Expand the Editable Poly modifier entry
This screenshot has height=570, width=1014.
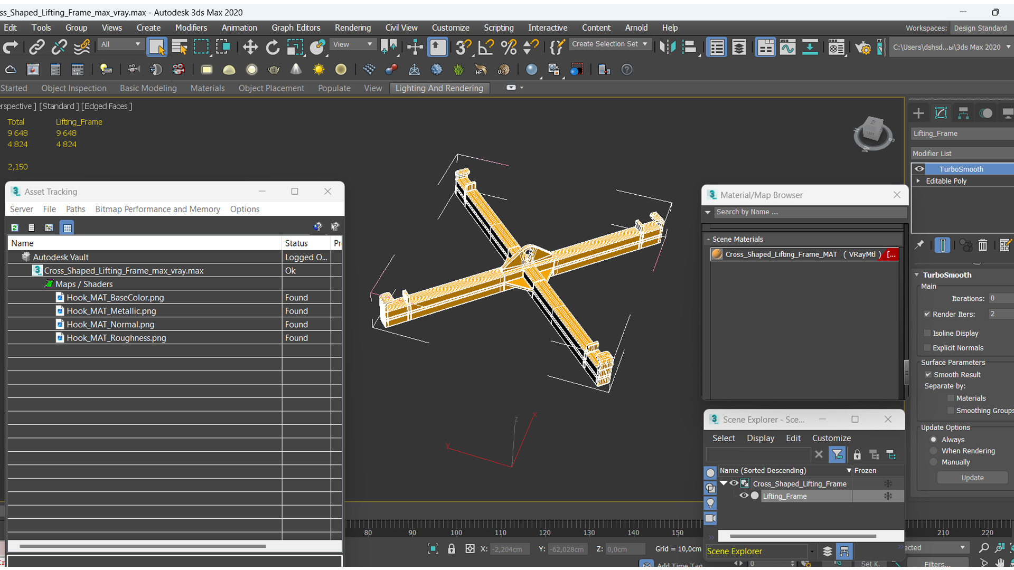click(x=918, y=181)
